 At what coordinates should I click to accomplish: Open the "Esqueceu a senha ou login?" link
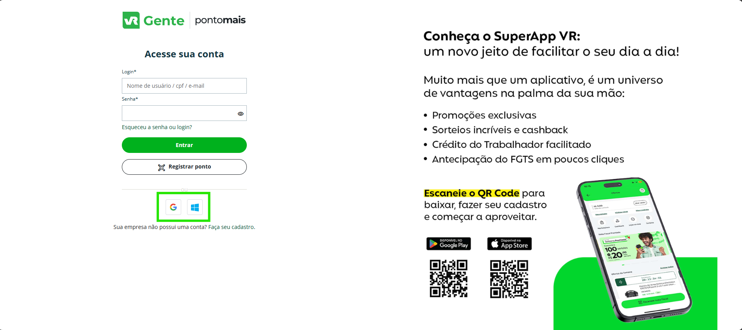(157, 127)
